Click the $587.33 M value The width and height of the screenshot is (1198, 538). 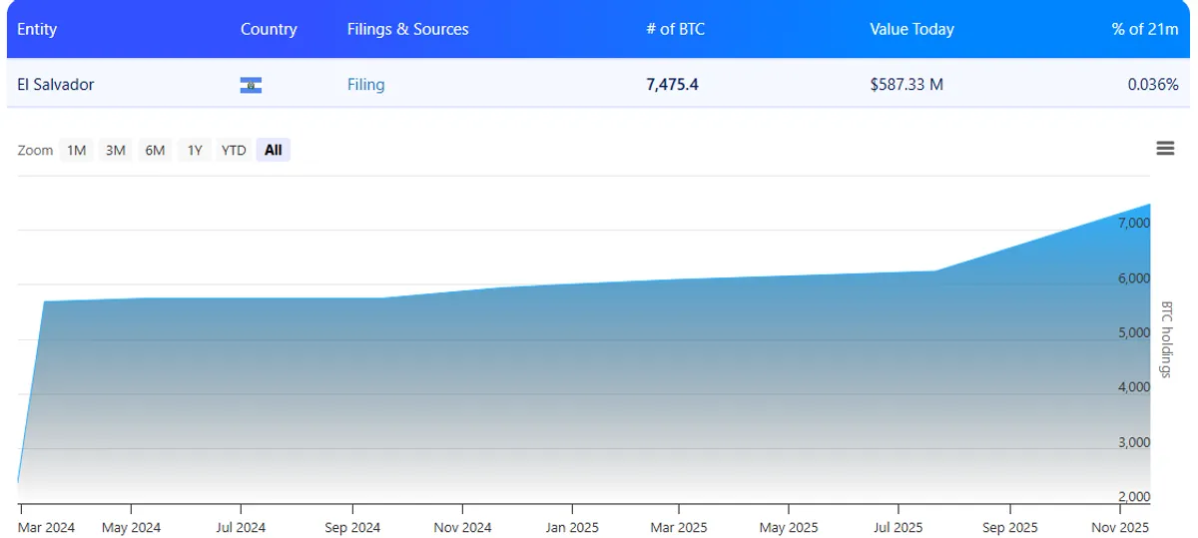(906, 85)
